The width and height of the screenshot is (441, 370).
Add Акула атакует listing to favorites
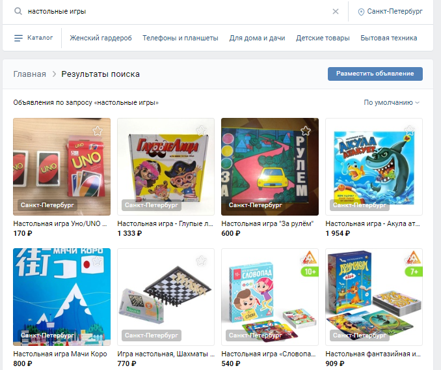coord(410,131)
